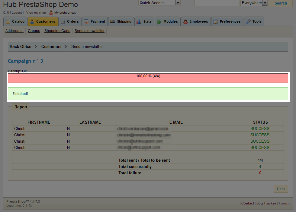Click the 100% campaign progress bar
Image resolution: width=296 pixels, height=212 pixels.
pyautogui.click(x=148, y=78)
